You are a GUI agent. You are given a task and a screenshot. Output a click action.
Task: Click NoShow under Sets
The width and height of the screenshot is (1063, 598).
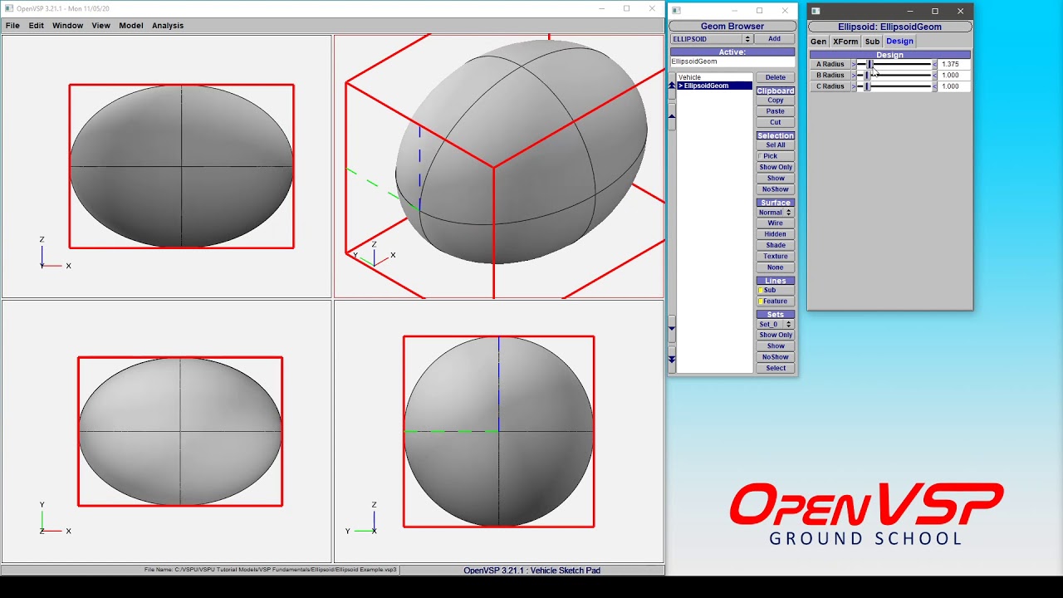pos(775,357)
